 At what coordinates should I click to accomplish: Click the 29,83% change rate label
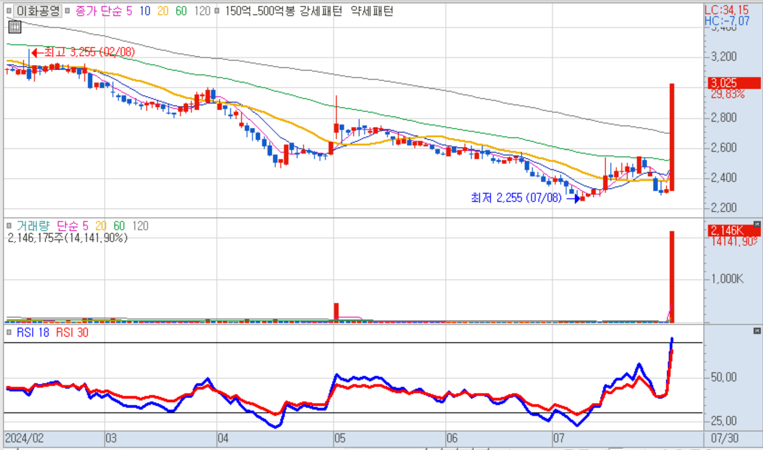coord(727,94)
